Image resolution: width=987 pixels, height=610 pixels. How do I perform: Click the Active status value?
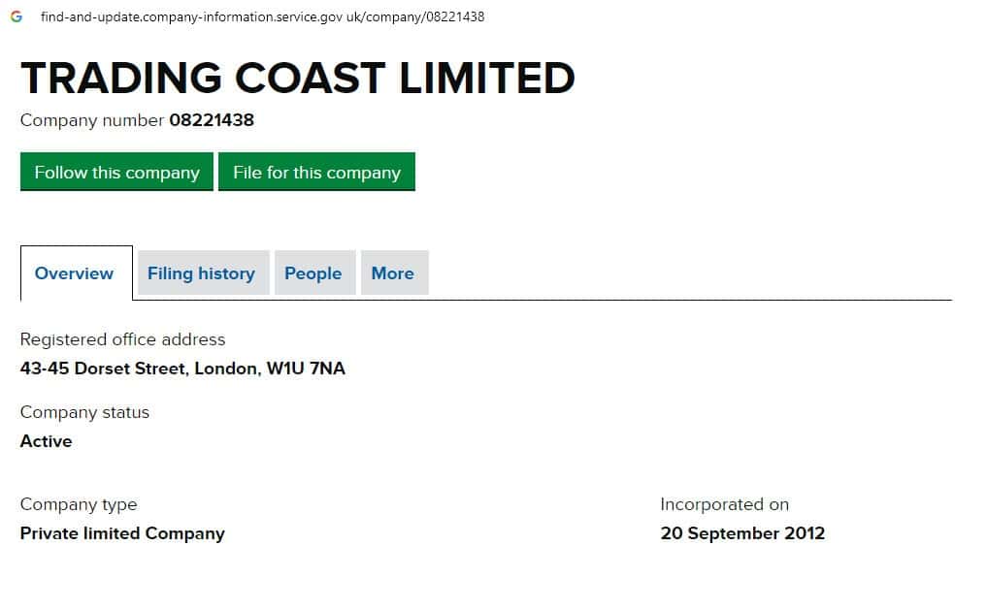click(x=46, y=441)
